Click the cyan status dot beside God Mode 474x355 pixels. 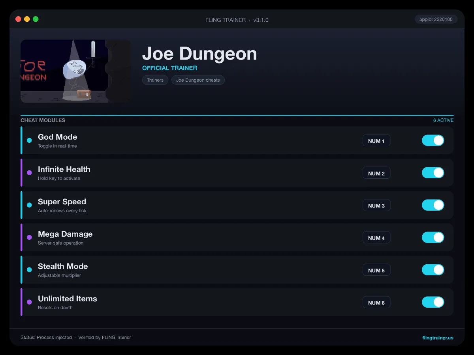click(x=29, y=140)
